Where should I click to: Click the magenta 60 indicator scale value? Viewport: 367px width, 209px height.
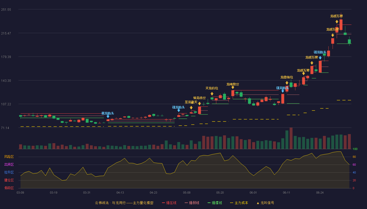[x=354, y=165]
